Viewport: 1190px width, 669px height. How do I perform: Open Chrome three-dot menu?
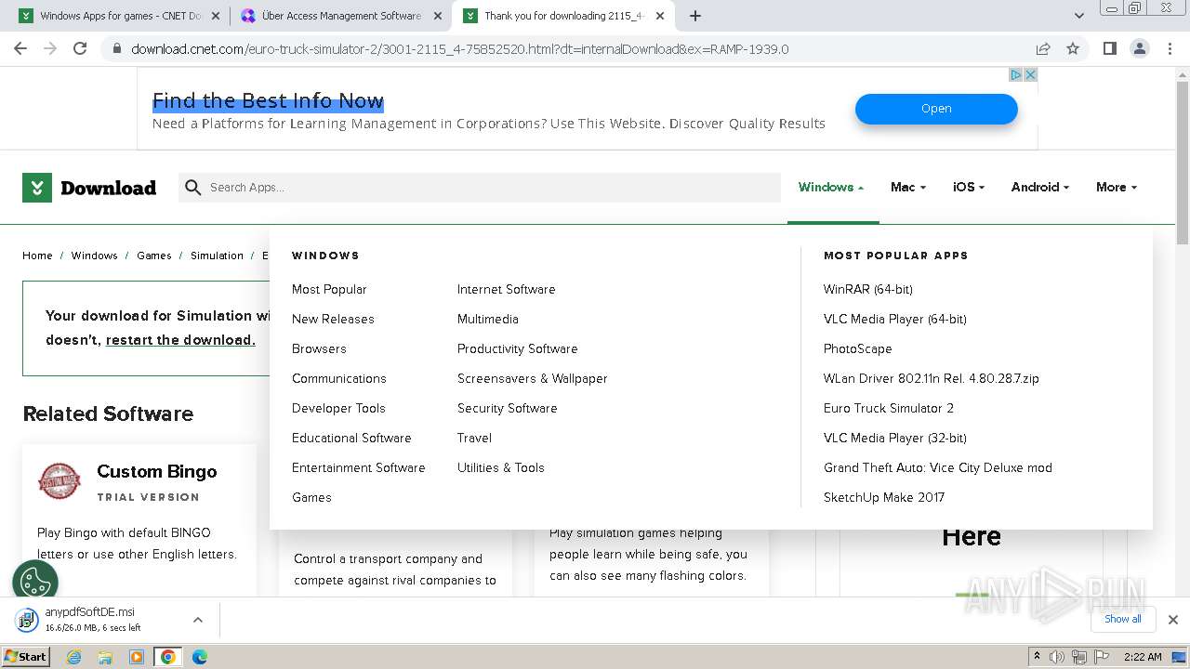point(1169,48)
